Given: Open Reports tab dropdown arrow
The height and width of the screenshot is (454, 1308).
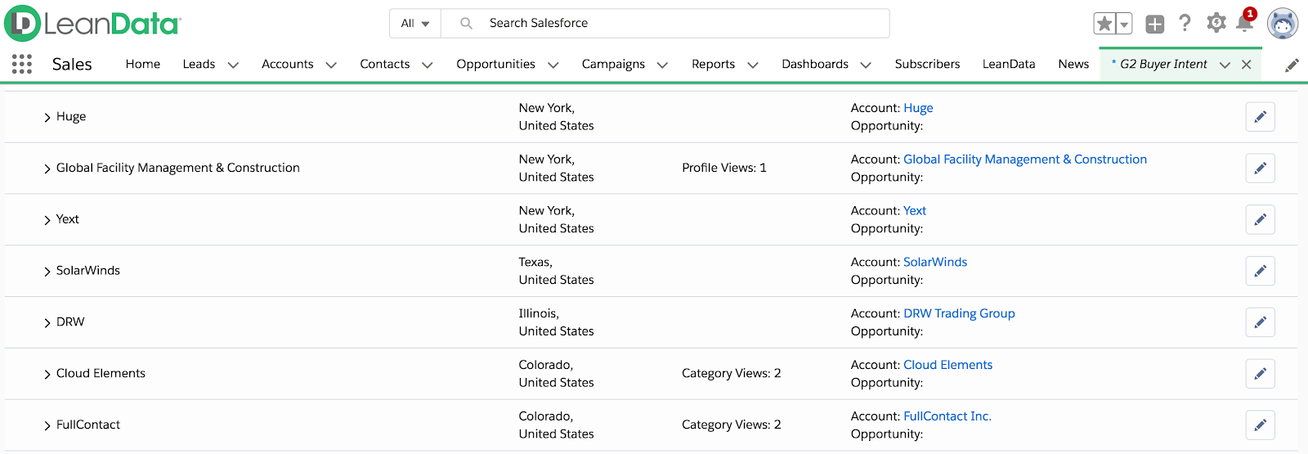Looking at the screenshot, I should pos(753,65).
